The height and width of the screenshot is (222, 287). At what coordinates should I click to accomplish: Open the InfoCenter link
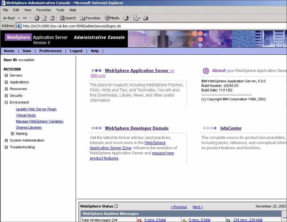[x=231, y=128]
